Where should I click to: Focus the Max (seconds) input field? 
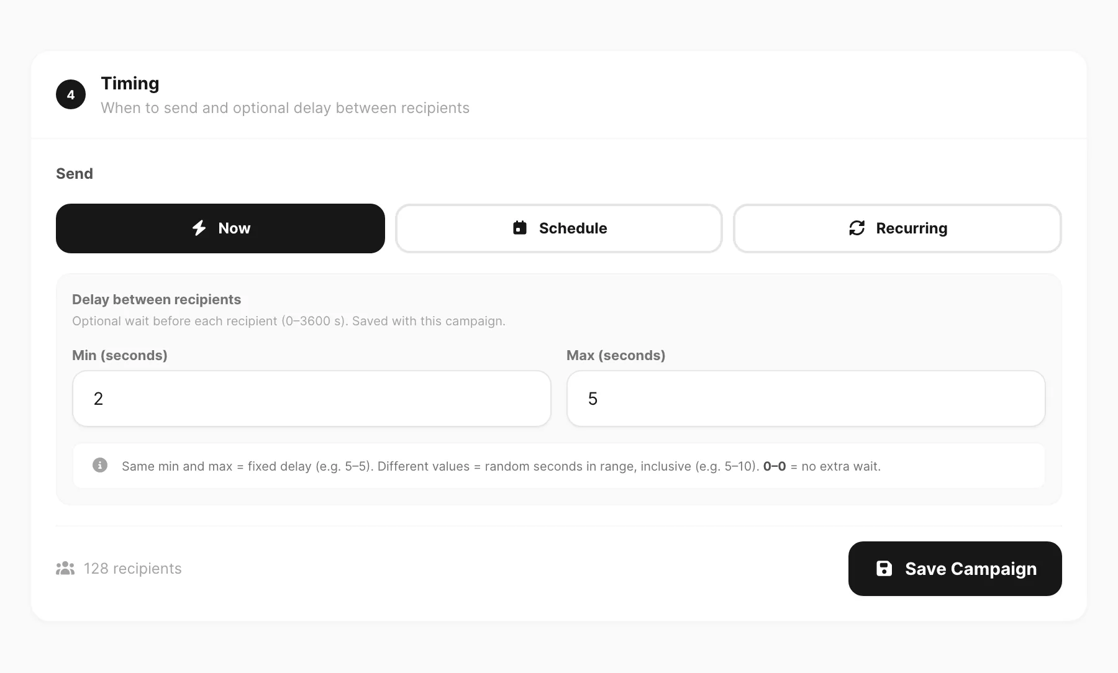[806, 399]
